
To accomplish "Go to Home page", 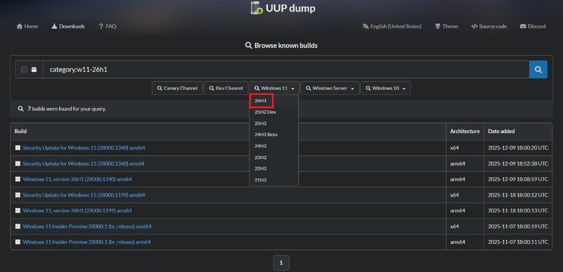I will (27, 26).
